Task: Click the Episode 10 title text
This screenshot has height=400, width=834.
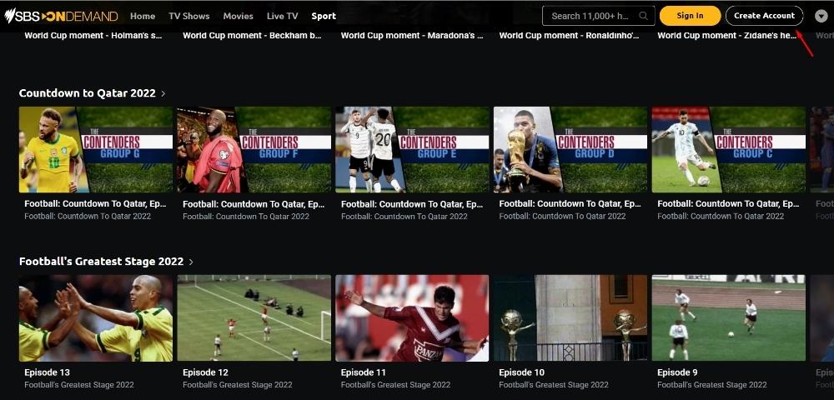Action: point(522,372)
